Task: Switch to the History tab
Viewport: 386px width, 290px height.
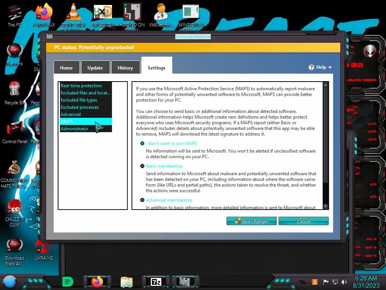Action: click(x=125, y=67)
